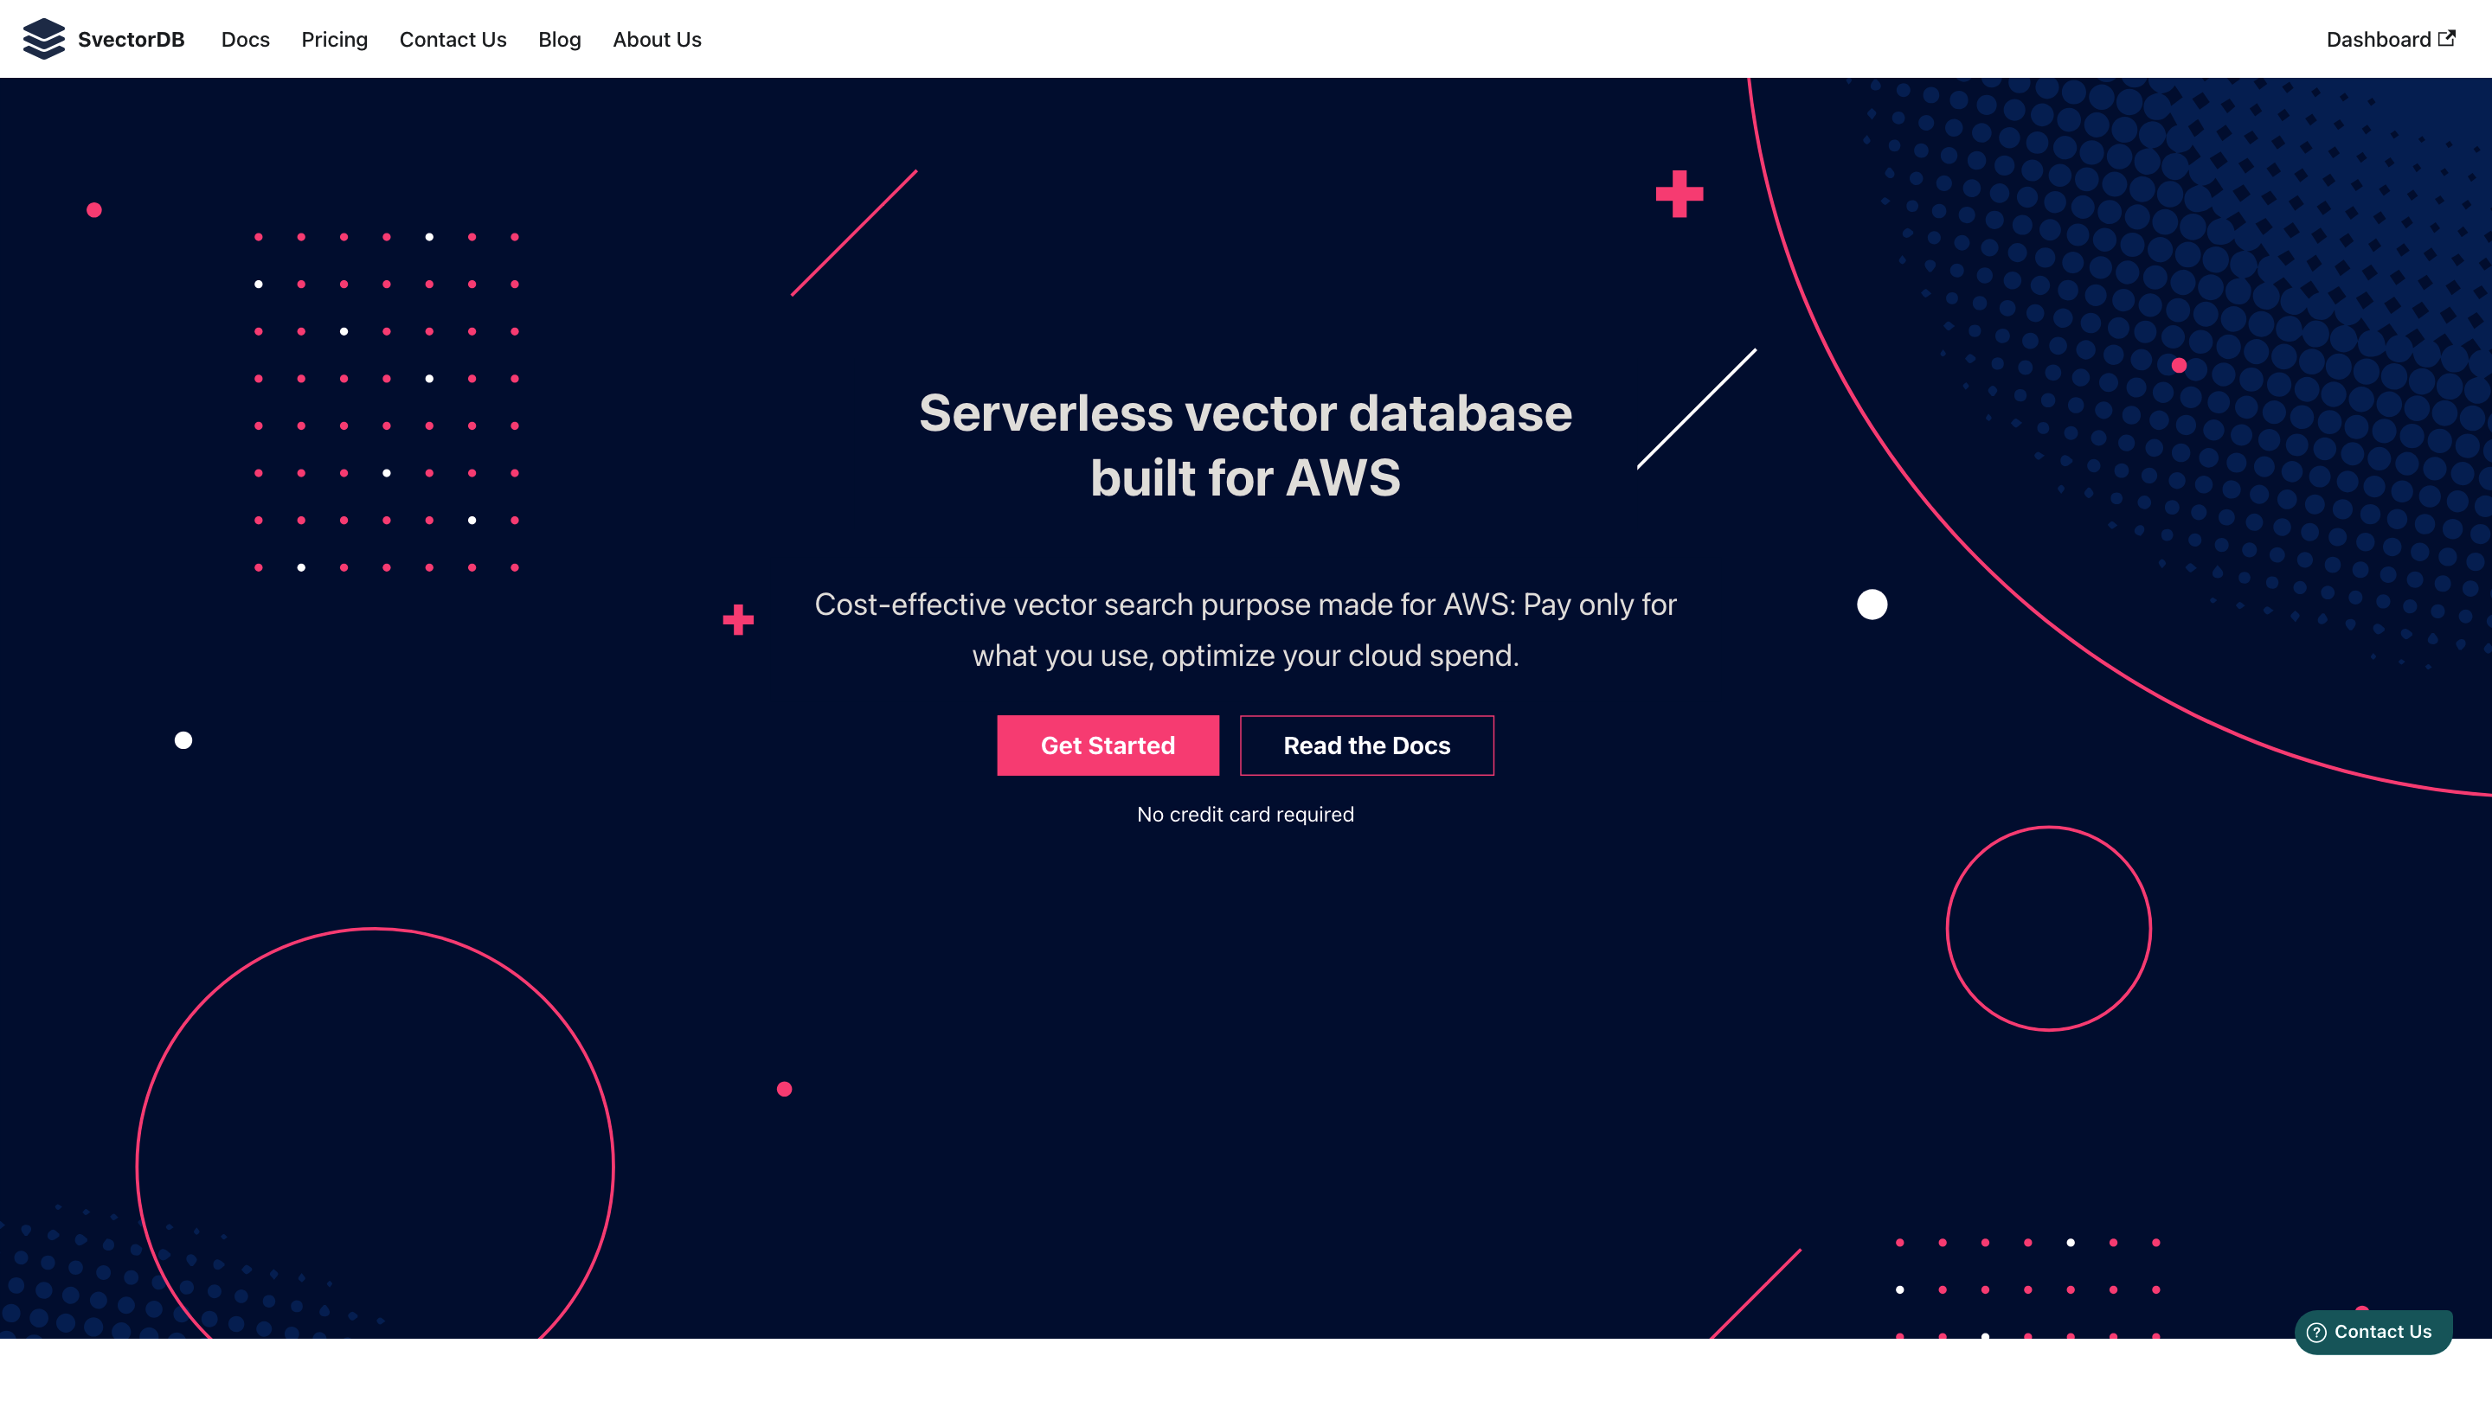2492x1401 pixels.
Task: Click the No credit card required text
Action: coord(1245,814)
